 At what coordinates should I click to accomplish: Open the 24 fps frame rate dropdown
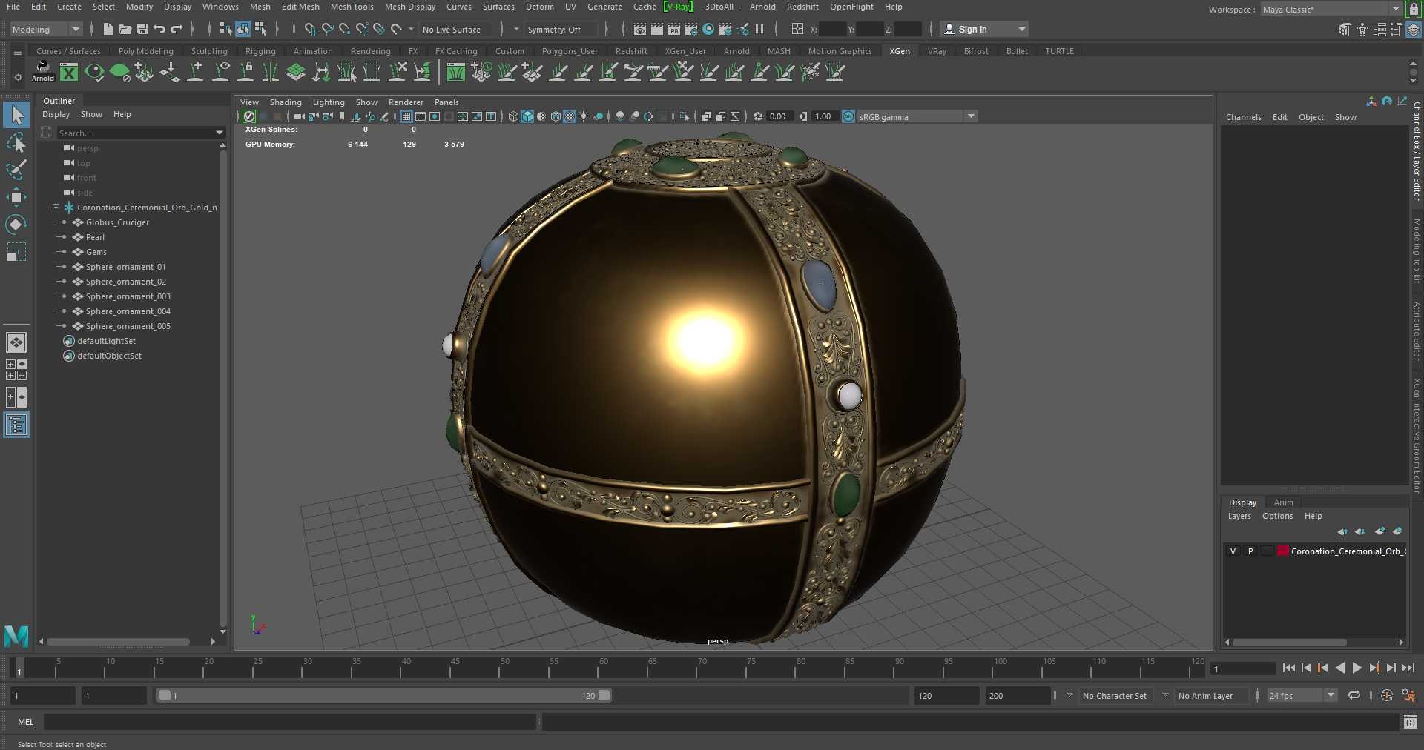1302,695
